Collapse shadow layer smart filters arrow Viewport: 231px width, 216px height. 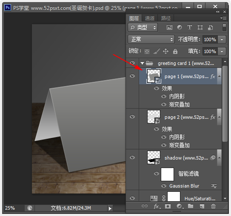click(219, 158)
